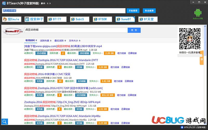Click the BTSearch app logo in title bar
208x130 pixels.
[4, 3]
